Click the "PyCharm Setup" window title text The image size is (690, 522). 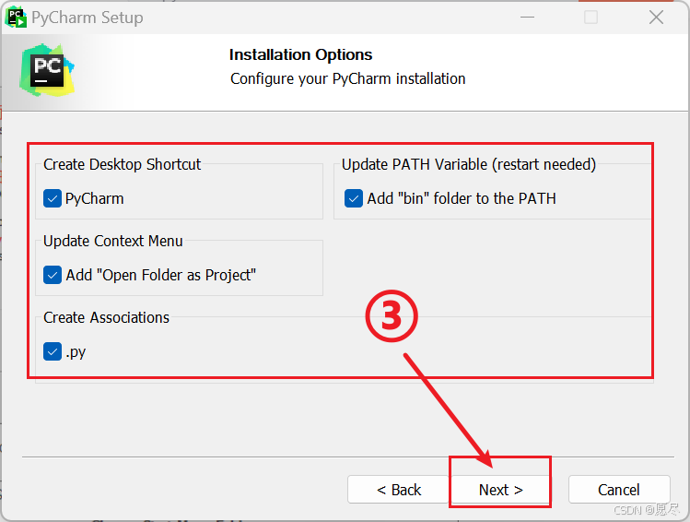(x=88, y=18)
